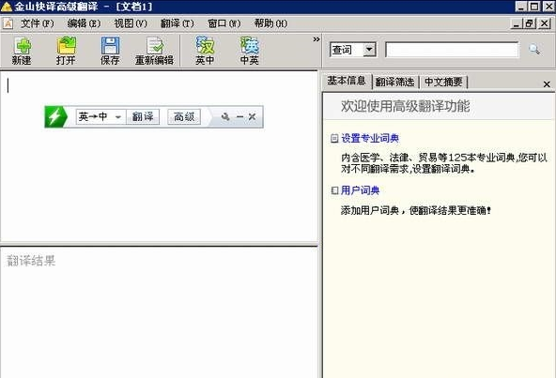The height and width of the screenshot is (378, 556).
Task: Open floating bar settings wrench icon
Action: click(x=225, y=116)
